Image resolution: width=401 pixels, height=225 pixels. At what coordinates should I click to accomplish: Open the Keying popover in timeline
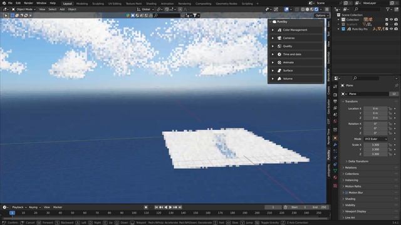(x=34, y=207)
